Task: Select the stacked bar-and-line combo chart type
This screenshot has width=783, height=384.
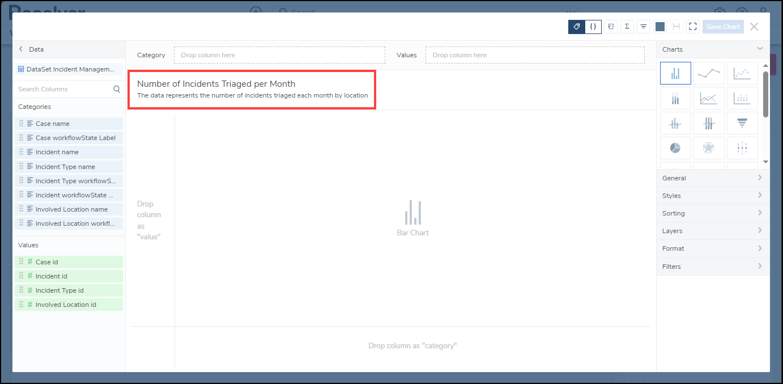Action: point(709,123)
